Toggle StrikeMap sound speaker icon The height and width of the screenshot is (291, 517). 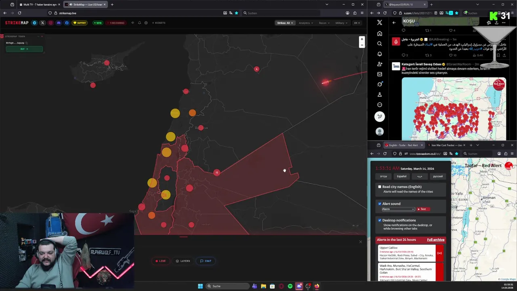pos(132,23)
